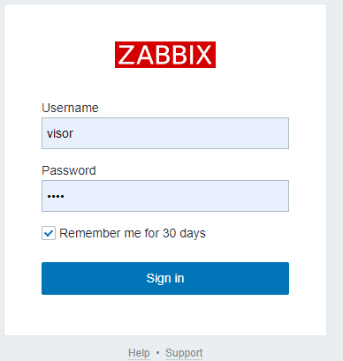Screen dimensions: 343x361
Task: Click the blue checkmark tick icon
Action: pyautogui.click(x=49, y=234)
